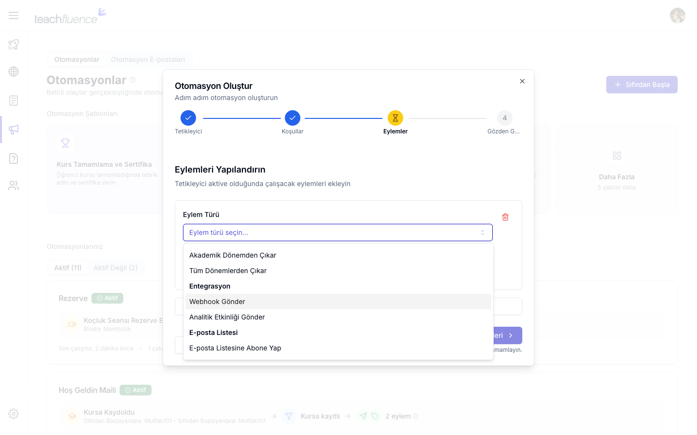Click the Sıfırdan Başla button
The width and height of the screenshot is (697, 435).
[642, 85]
